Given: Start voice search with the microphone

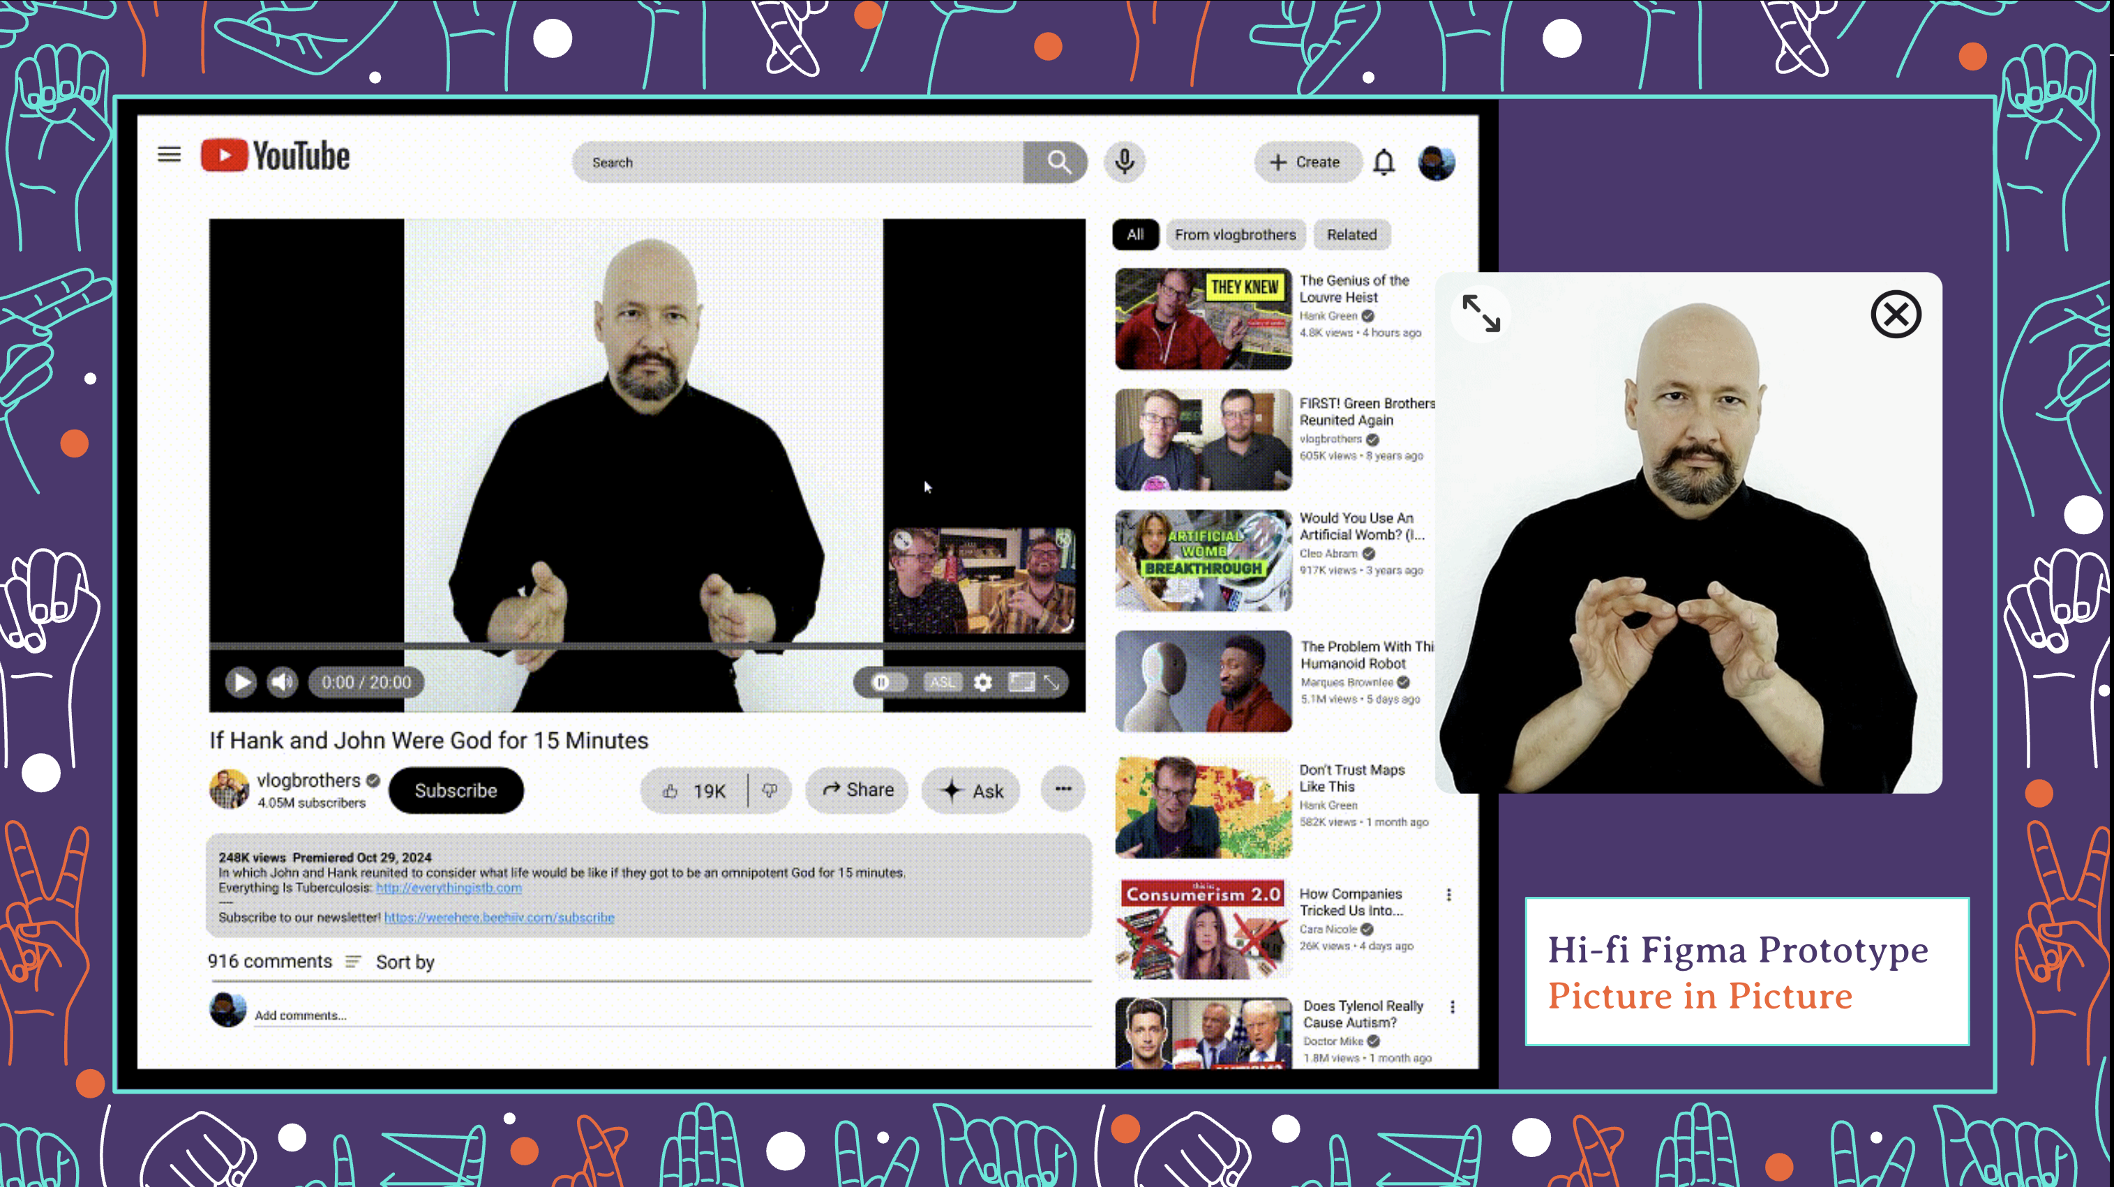Looking at the screenshot, I should point(1124,162).
